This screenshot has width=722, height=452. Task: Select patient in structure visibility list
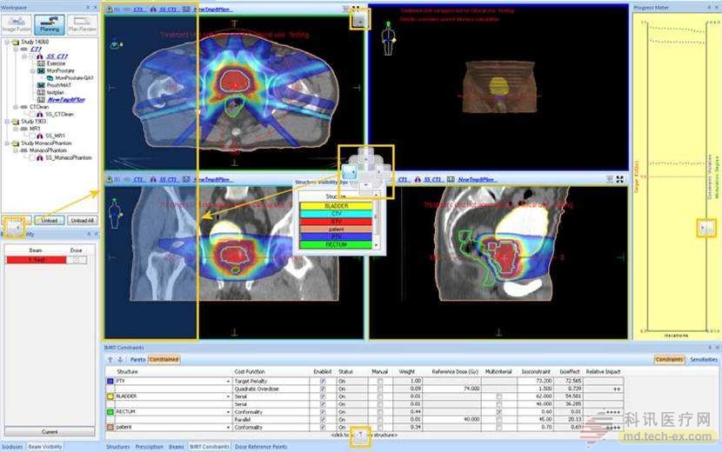[x=336, y=229]
